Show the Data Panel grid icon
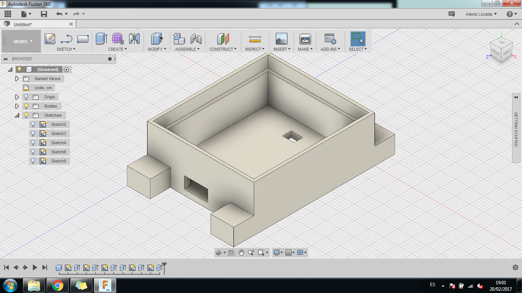The image size is (522, 293). pos(8,14)
